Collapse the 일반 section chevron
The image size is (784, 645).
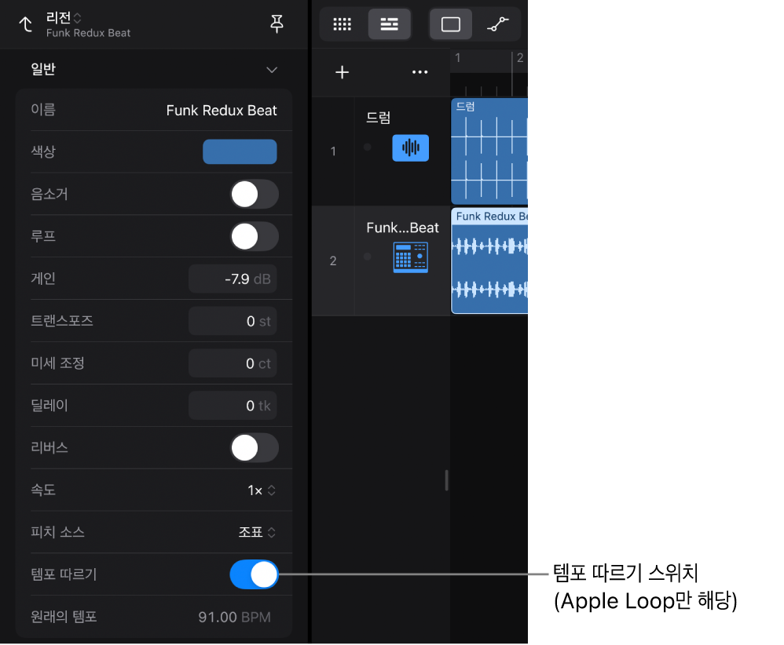click(x=272, y=70)
